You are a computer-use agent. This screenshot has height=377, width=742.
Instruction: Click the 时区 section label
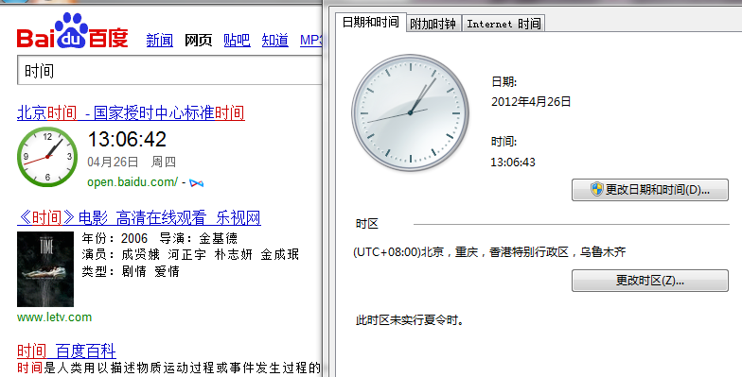(367, 224)
